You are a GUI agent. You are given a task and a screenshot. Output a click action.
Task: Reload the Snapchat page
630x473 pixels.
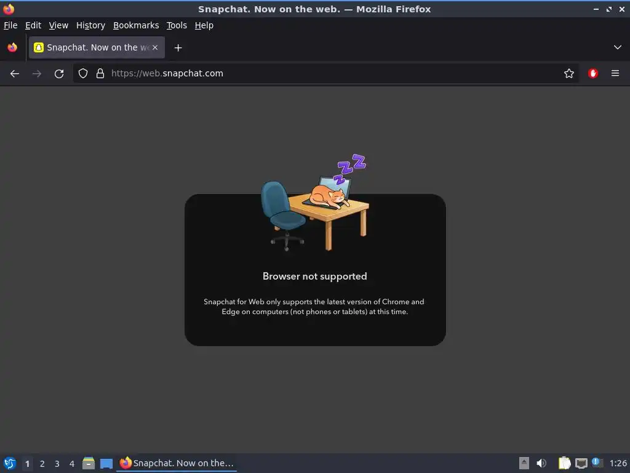point(59,74)
